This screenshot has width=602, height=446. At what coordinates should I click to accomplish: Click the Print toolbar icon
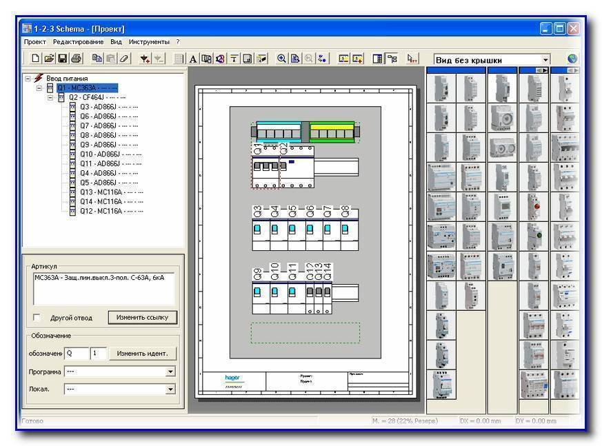click(x=76, y=59)
